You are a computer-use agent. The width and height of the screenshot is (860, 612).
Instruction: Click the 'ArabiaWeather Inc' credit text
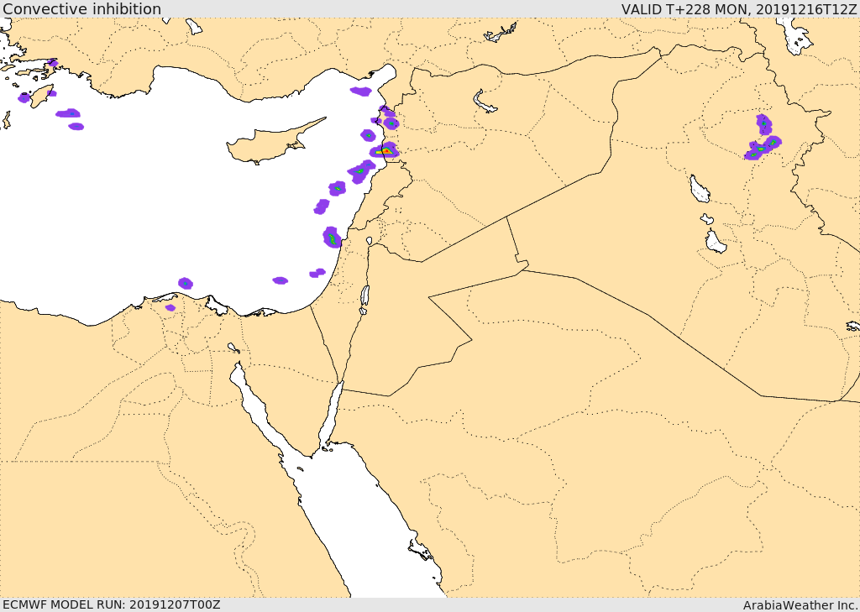(800, 605)
